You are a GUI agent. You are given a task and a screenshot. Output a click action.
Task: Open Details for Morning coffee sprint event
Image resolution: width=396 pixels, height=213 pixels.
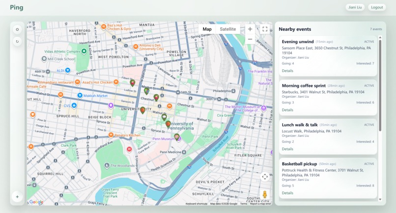coord(287,110)
